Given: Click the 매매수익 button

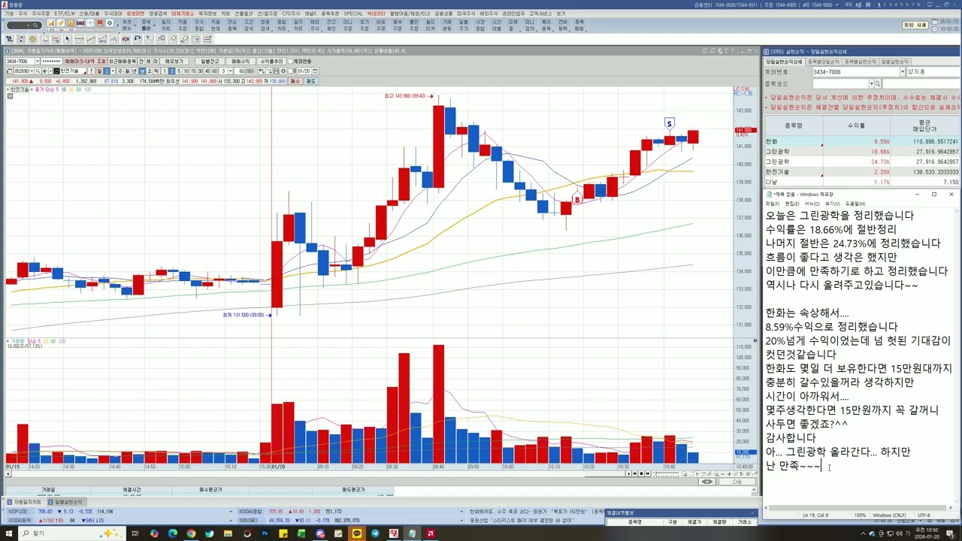Looking at the screenshot, I should (240, 61).
